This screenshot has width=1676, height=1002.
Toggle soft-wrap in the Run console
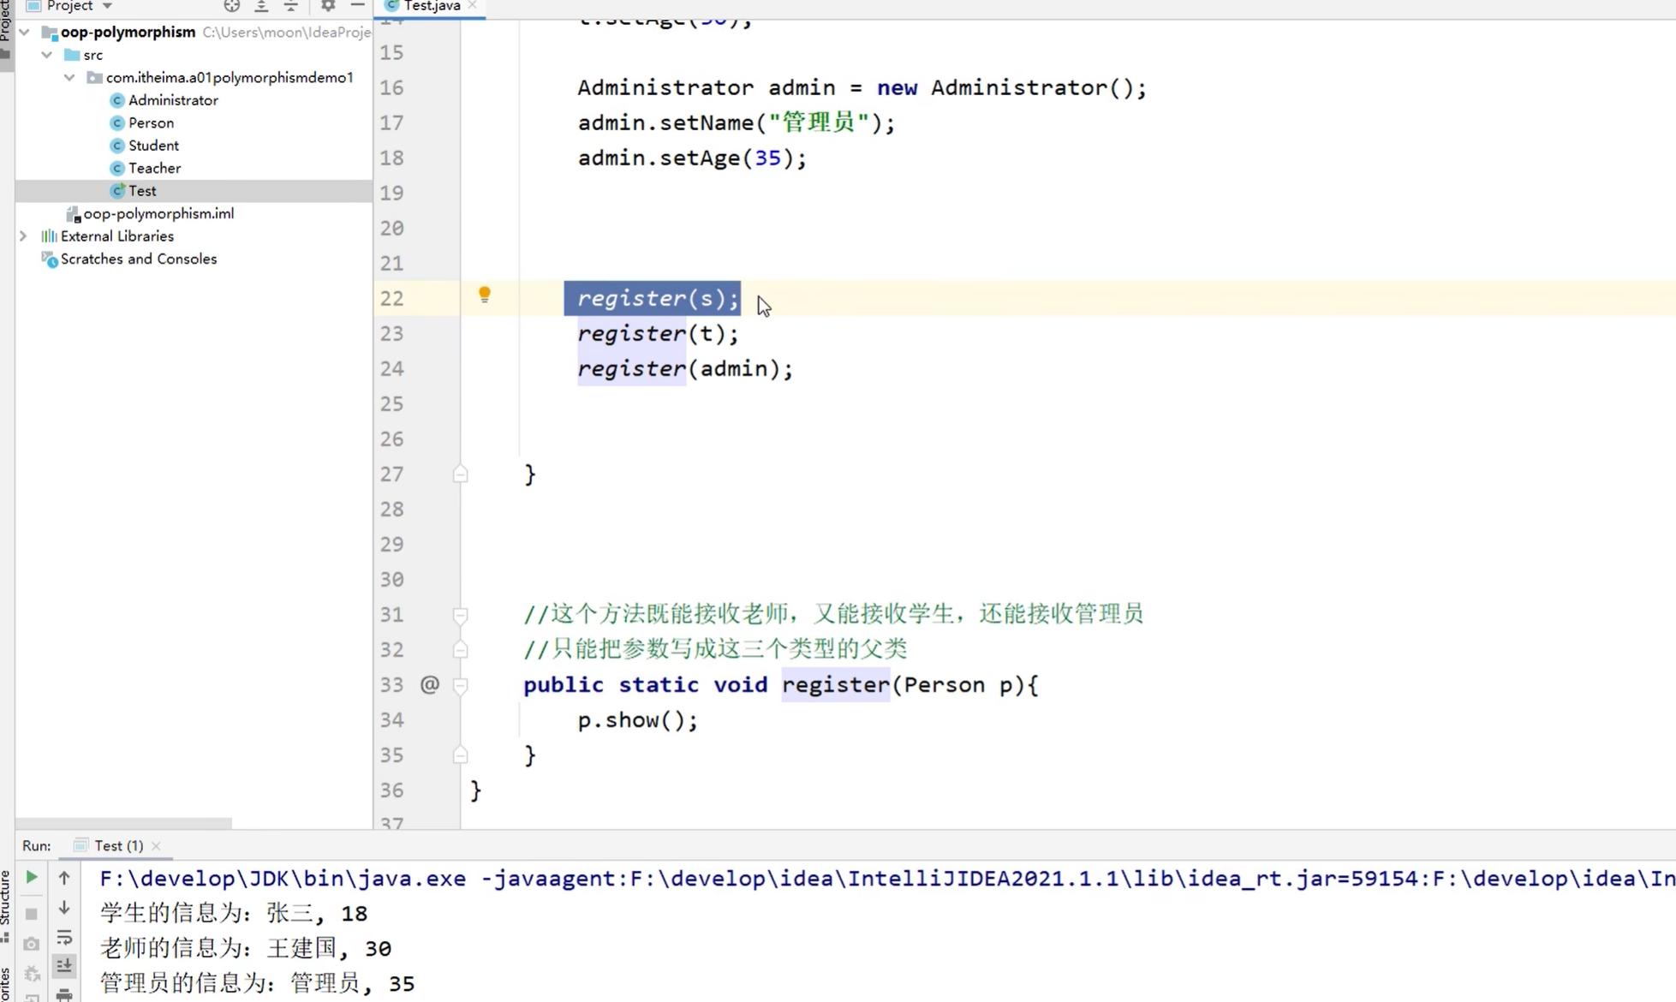click(x=64, y=938)
